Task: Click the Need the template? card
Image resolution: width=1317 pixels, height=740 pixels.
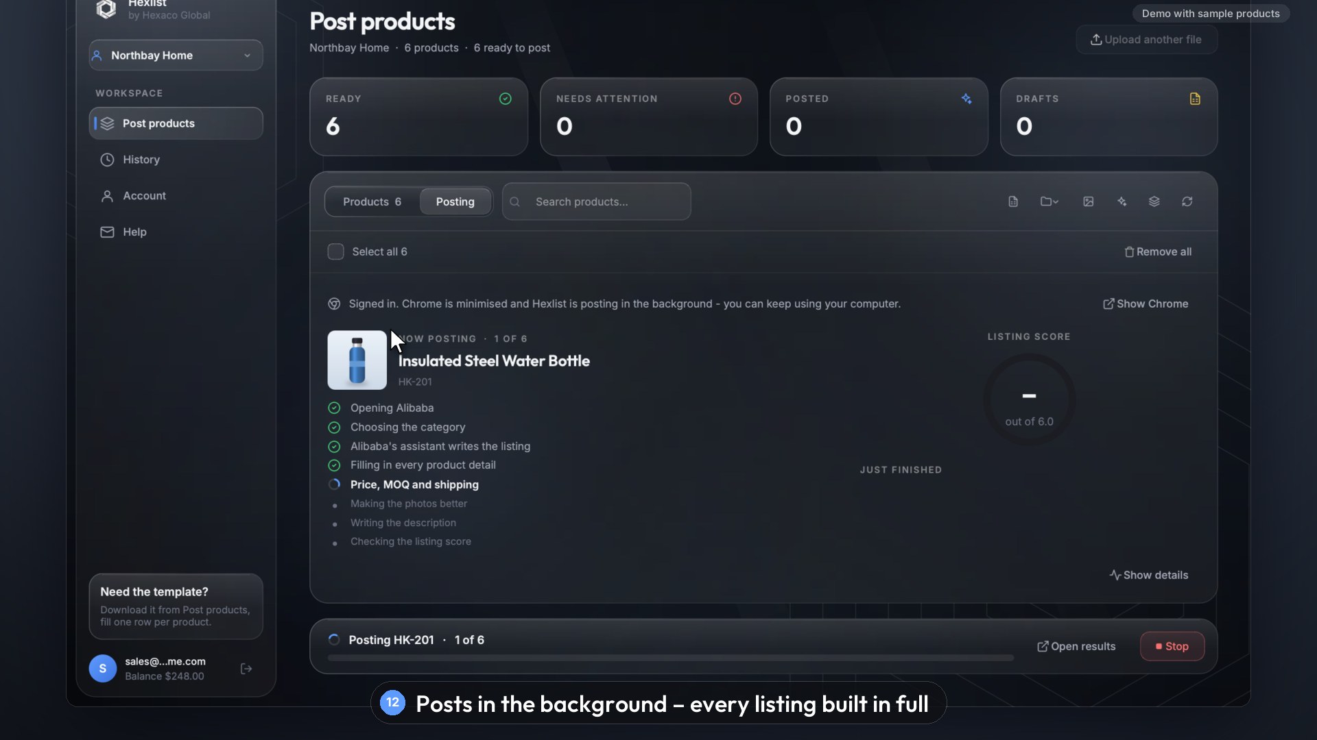Action: [x=176, y=606]
